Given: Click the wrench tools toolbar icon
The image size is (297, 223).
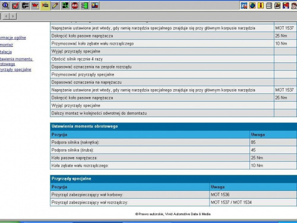Looking at the screenshot, I should [25, 5].
